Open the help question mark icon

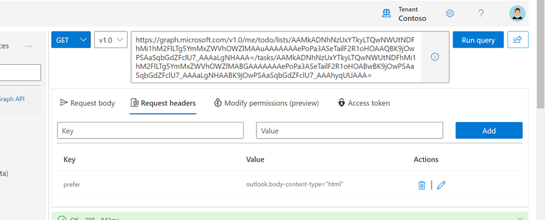481,14
